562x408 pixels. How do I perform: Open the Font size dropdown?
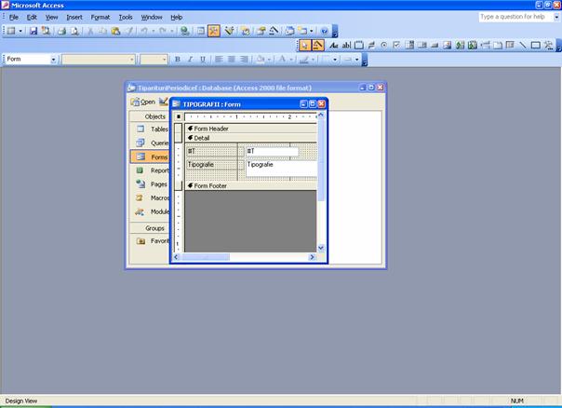164,60
